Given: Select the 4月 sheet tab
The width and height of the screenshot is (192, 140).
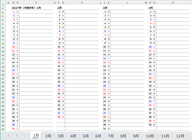Looking at the screenshot, I should 73,136.
